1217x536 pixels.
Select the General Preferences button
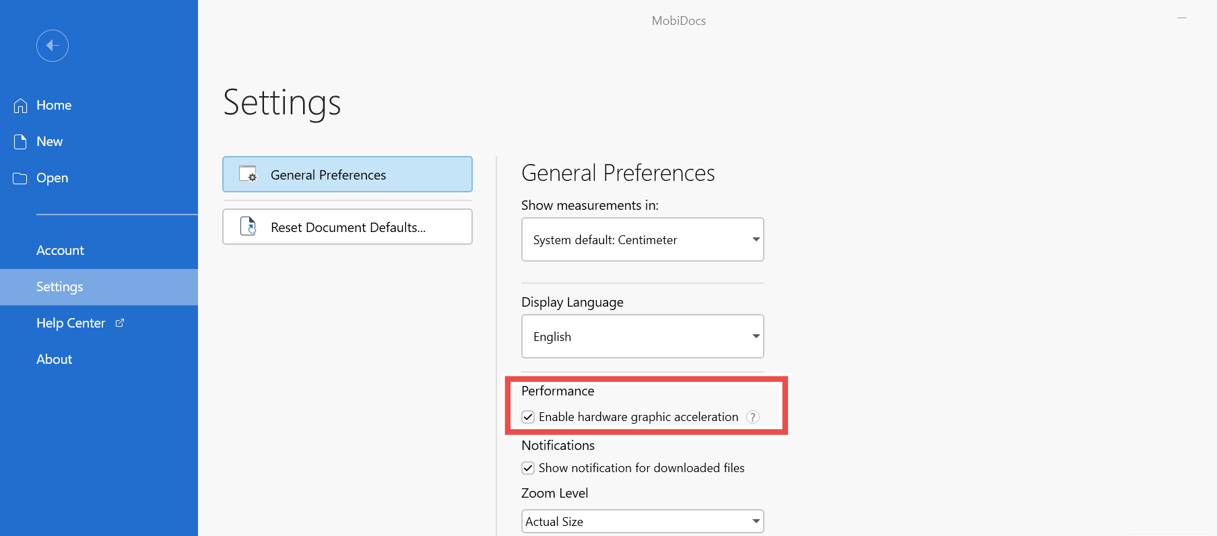348,174
